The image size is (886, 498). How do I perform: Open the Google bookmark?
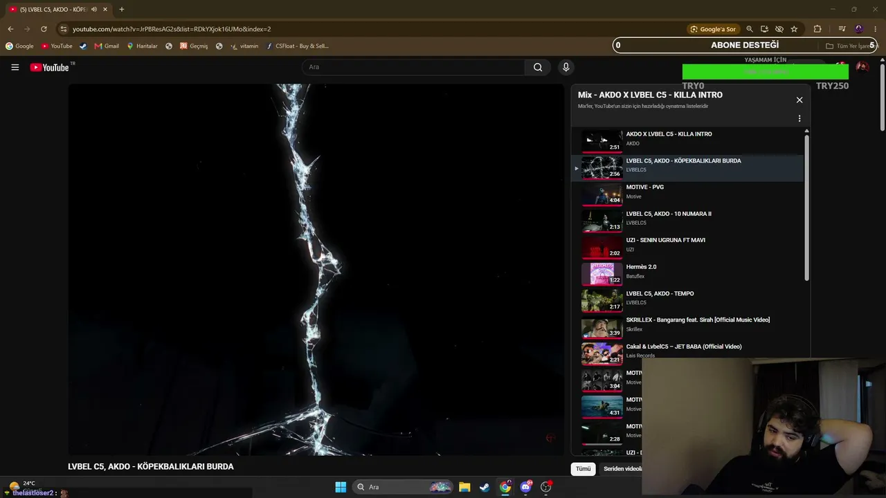pyautogui.click(x=19, y=46)
